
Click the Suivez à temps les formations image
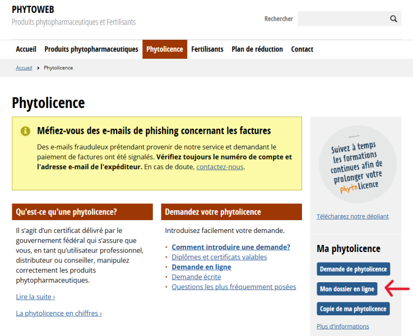358,164
